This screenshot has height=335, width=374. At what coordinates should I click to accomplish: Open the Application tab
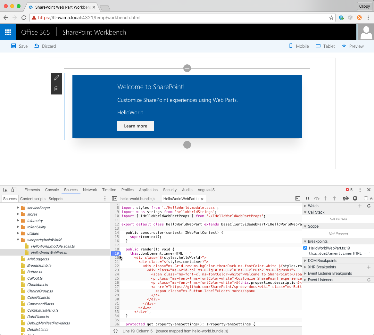[148, 190]
